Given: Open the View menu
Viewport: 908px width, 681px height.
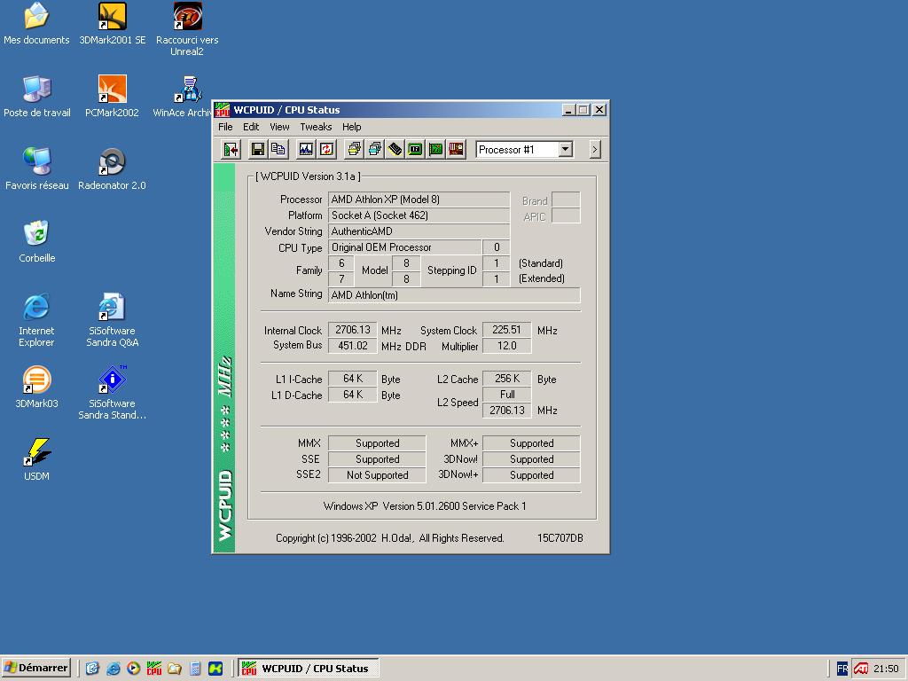Looking at the screenshot, I should coord(279,127).
